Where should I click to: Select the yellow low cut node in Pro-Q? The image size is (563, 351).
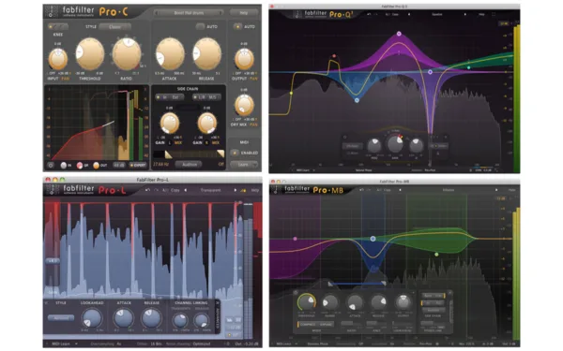point(291,93)
